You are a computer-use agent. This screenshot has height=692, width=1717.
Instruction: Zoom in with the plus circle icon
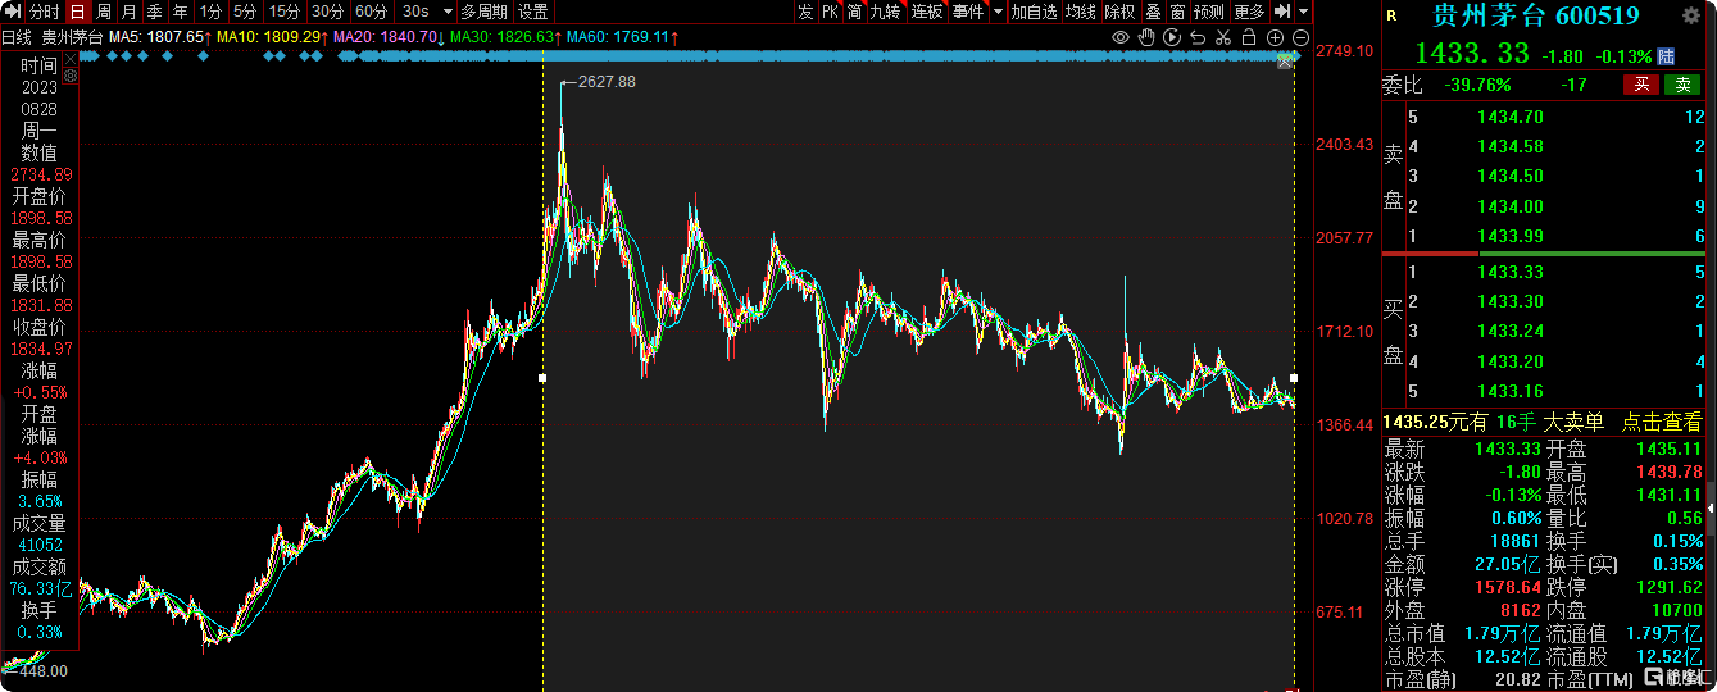1275,38
